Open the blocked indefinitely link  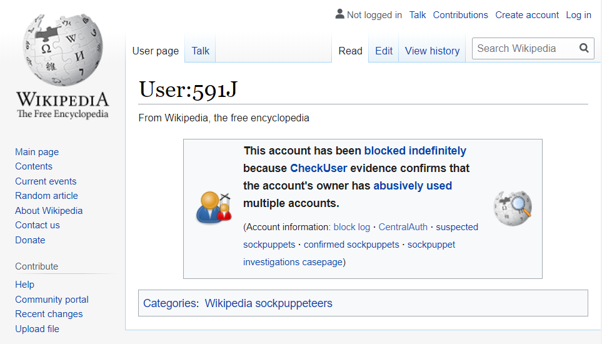pos(415,151)
